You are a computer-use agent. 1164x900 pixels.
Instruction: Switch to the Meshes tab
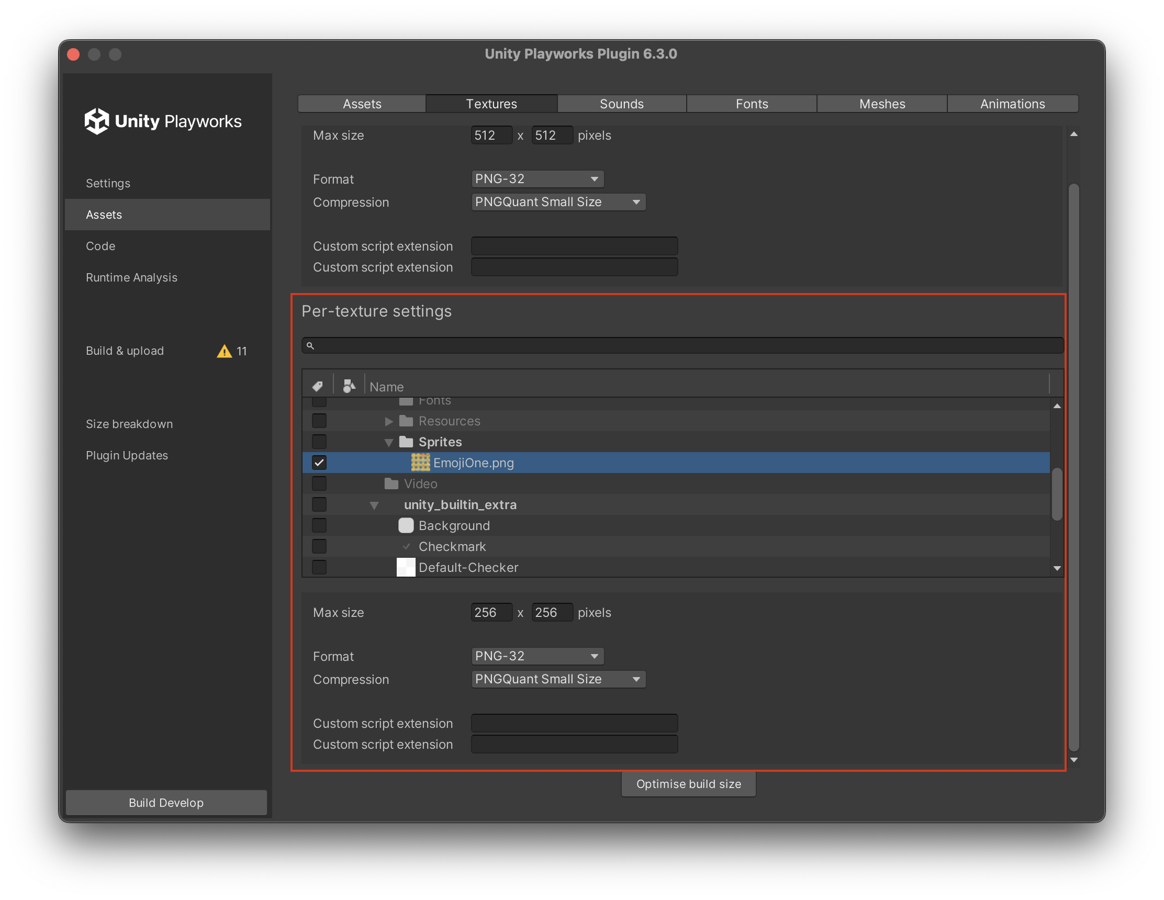[x=882, y=104]
